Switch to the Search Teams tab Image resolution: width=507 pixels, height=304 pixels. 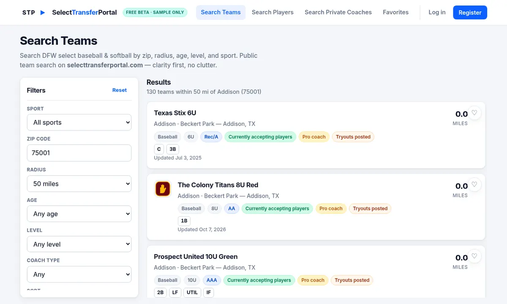[x=221, y=12]
